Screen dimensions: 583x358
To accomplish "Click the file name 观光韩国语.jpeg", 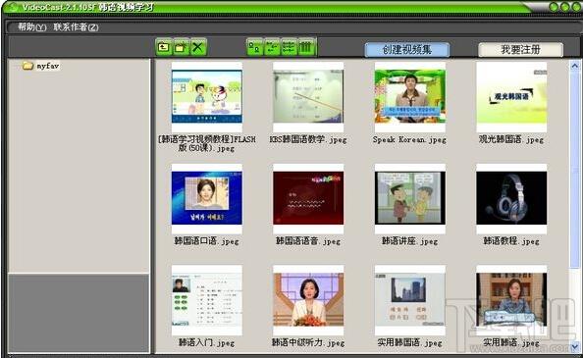I will 511,139.
